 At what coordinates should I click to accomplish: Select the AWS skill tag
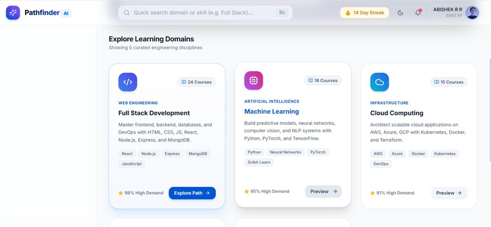pyautogui.click(x=378, y=154)
